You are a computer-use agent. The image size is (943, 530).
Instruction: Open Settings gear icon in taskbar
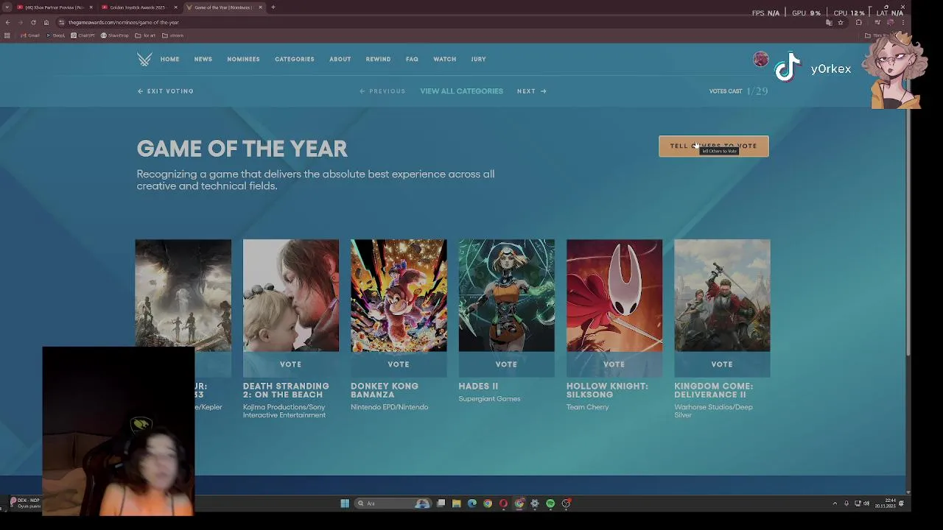(x=535, y=504)
